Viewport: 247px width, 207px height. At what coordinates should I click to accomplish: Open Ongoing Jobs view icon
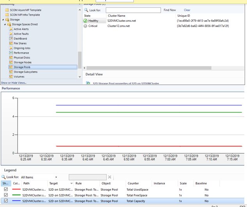11,48
